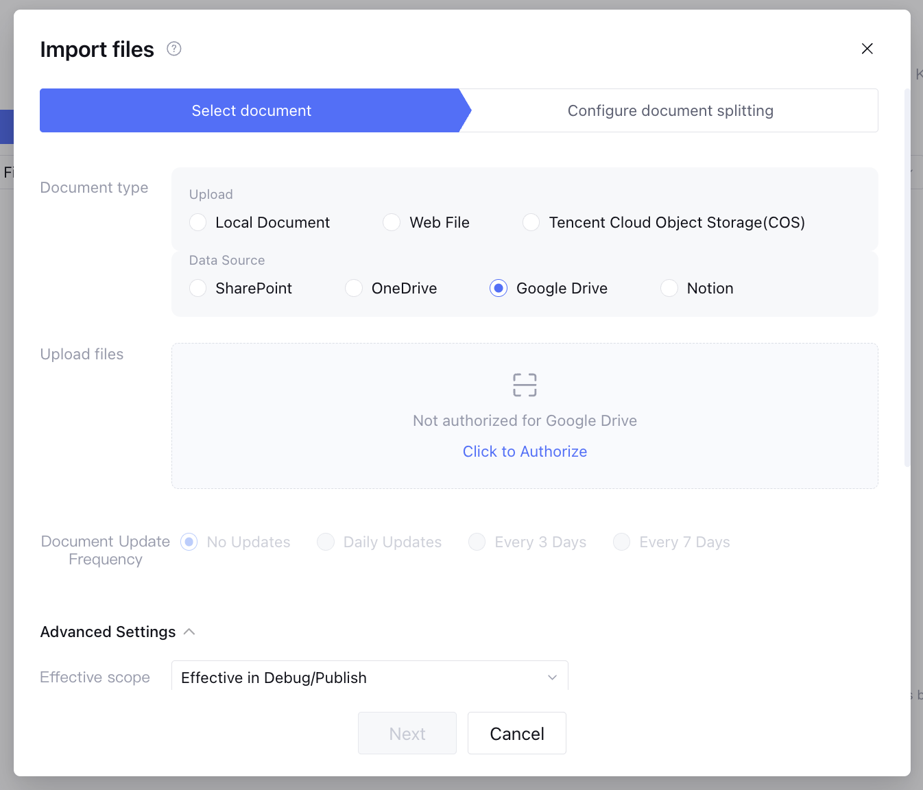Viewport: 923px width, 790px height.
Task: Collapse the Advanced Settings section
Action: (x=189, y=632)
